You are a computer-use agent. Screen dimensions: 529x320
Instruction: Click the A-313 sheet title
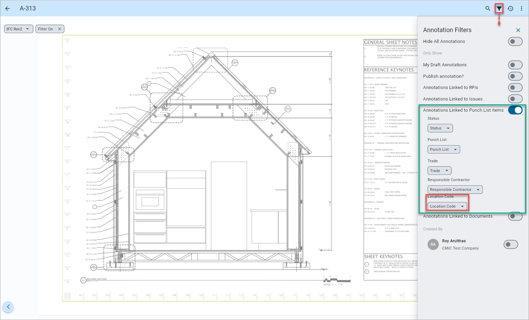tap(28, 8)
